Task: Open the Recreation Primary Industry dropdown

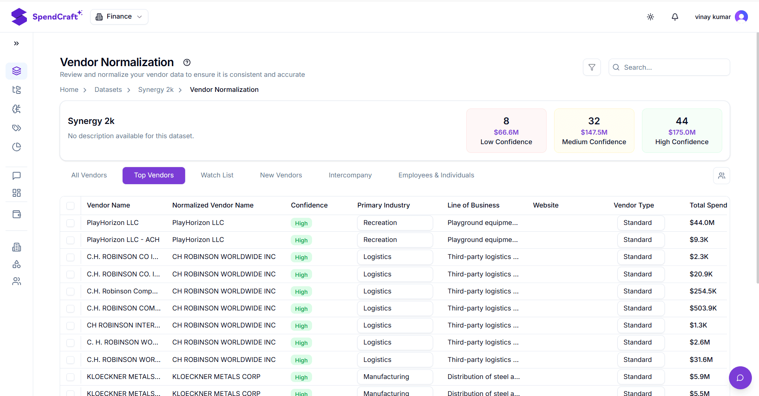Action: 395,223
